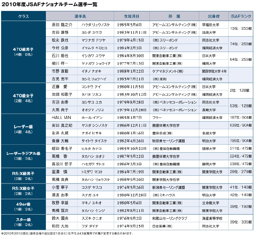Select the RS:X級女子 class cell
This screenshot has width=254, height=238.
point(23,191)
